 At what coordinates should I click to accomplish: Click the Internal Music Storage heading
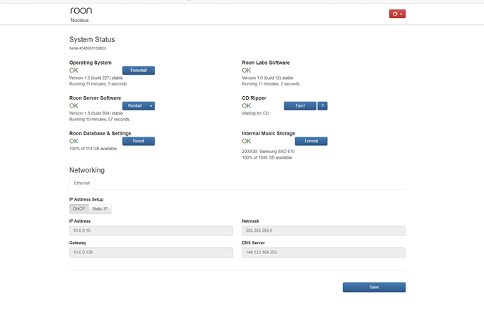click(x=269, y=133)
